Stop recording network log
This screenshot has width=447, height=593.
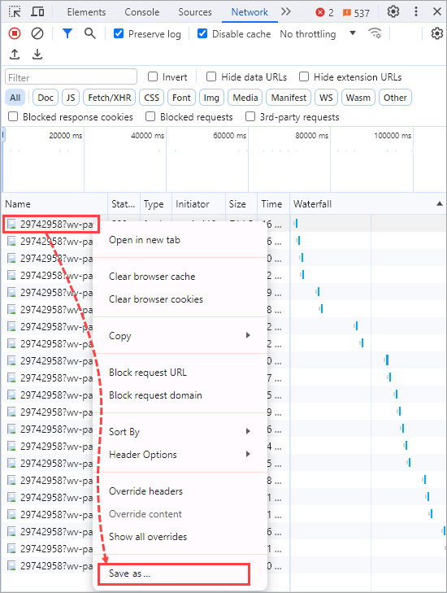point(15,33)
